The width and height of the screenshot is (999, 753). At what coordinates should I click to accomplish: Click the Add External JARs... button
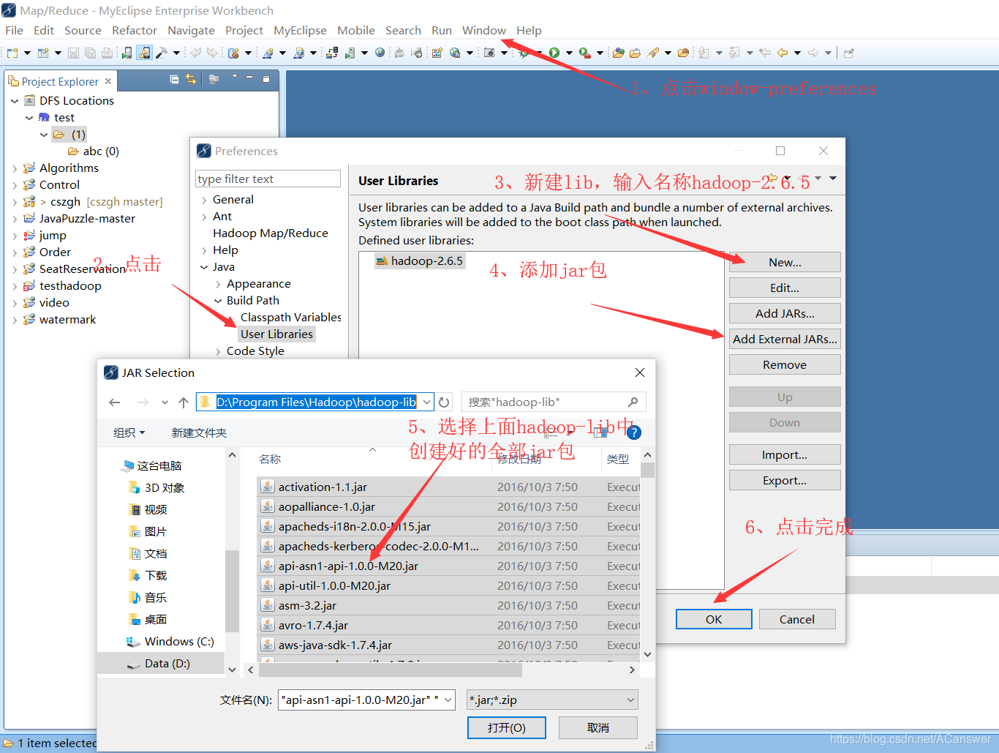(785, 340)
